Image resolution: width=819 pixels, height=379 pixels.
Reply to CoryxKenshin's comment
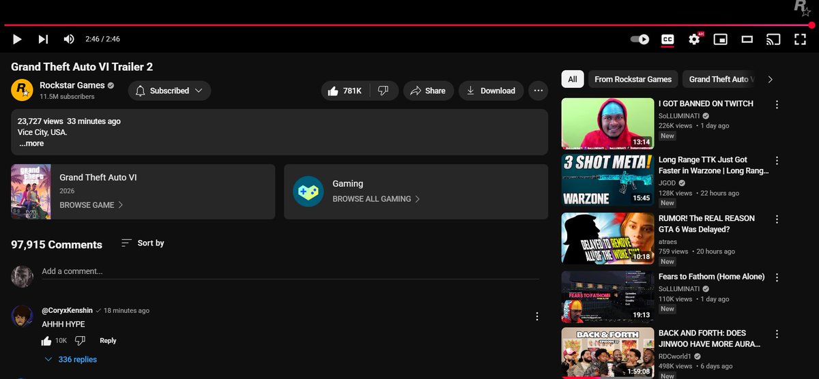[x=108, y=341]
